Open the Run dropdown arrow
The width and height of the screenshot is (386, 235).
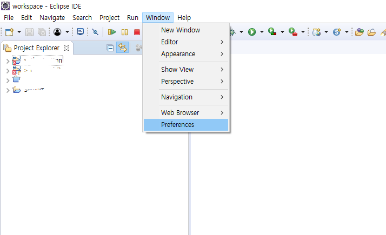click(262, 32)
